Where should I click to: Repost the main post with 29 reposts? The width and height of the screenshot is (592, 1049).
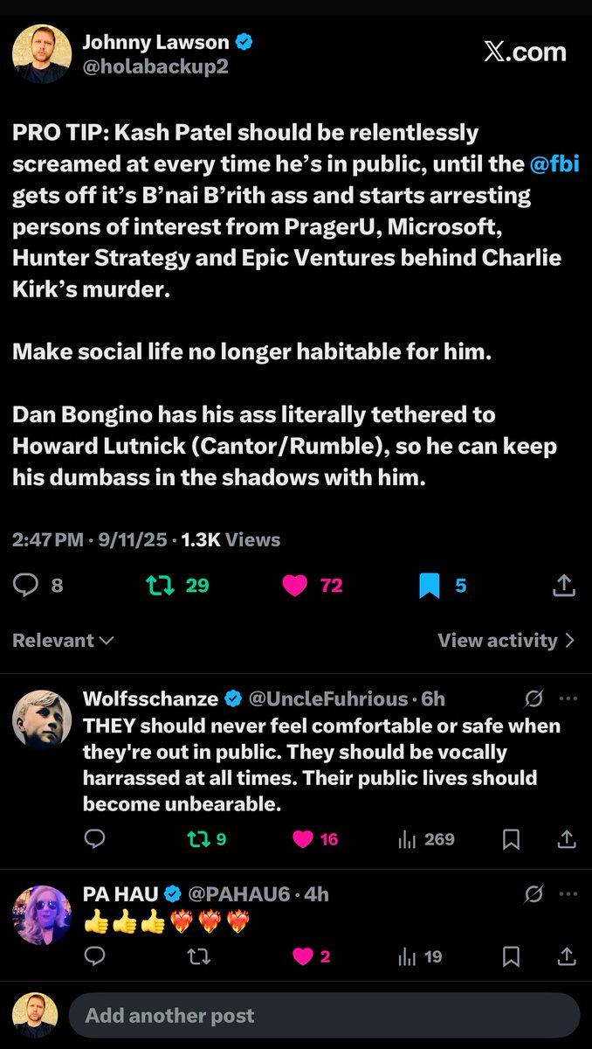point(157,585)
